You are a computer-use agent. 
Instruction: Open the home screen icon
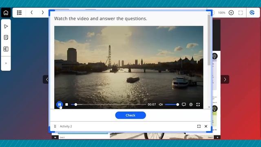(6, 13)
